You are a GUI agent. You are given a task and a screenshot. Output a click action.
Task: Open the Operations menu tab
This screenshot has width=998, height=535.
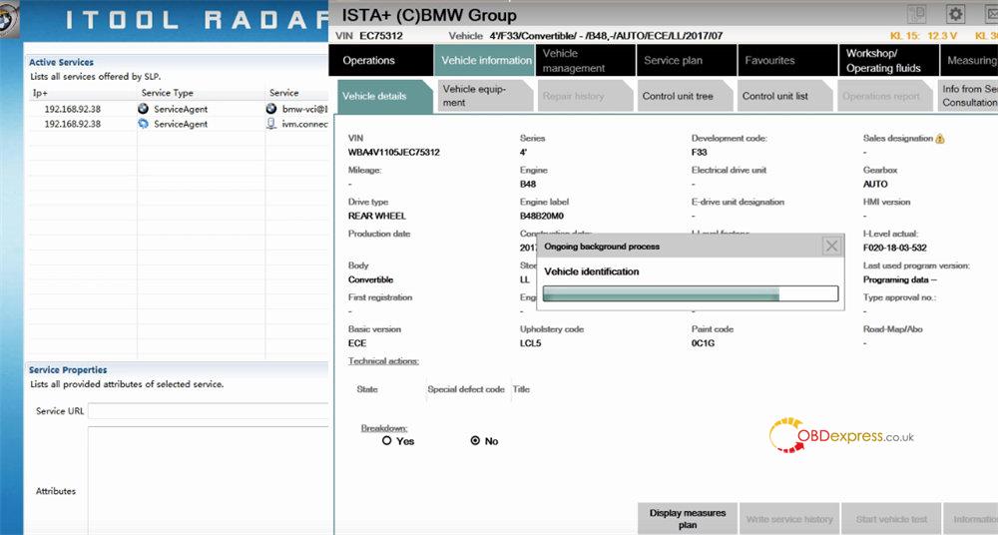(x=380, y=61)
